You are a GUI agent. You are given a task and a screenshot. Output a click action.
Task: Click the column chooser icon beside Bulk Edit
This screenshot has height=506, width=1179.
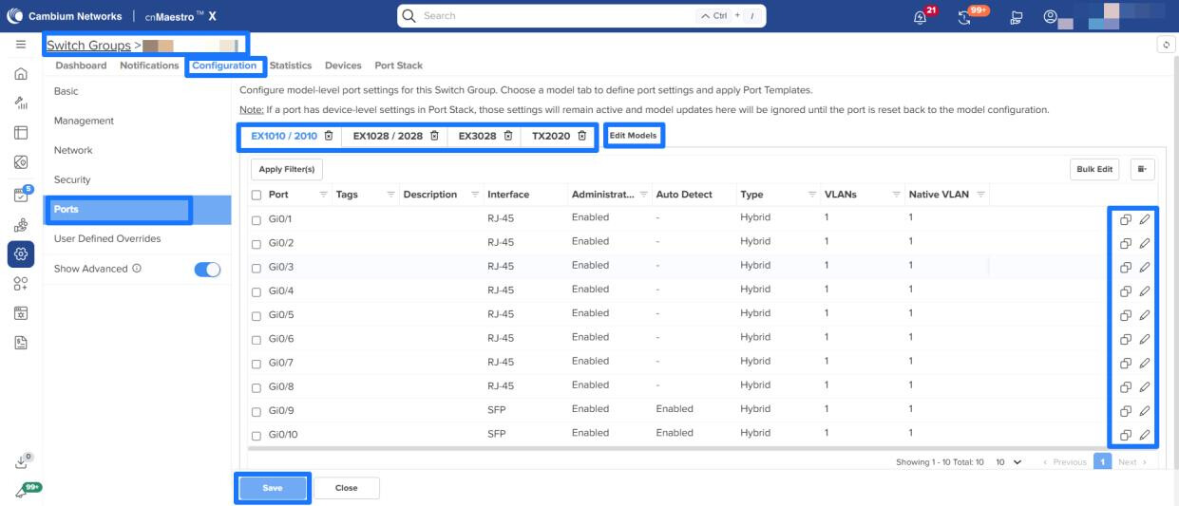(x=1141, y=169)
